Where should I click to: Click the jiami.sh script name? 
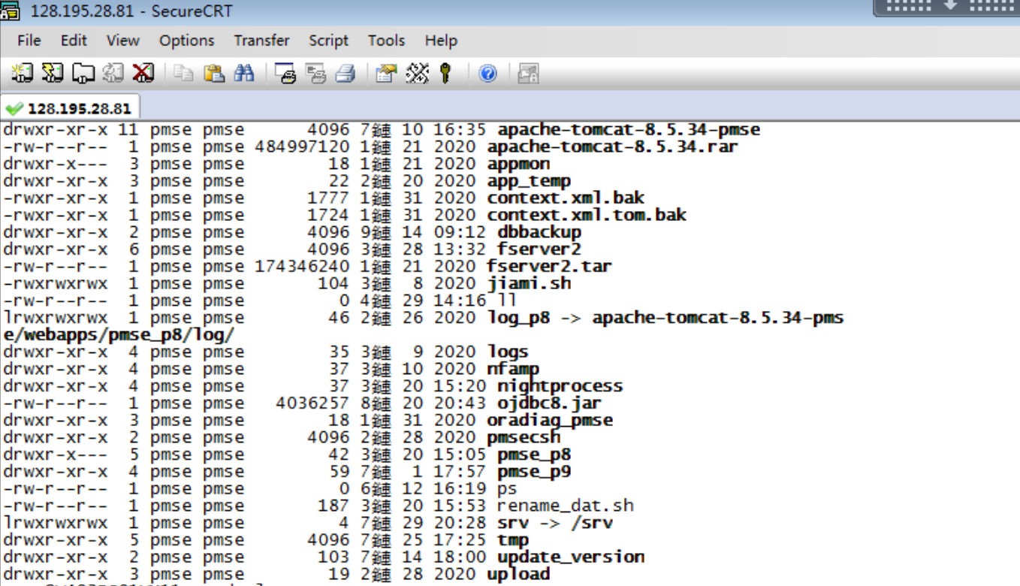pyautogui.click(x=529, y=283)
